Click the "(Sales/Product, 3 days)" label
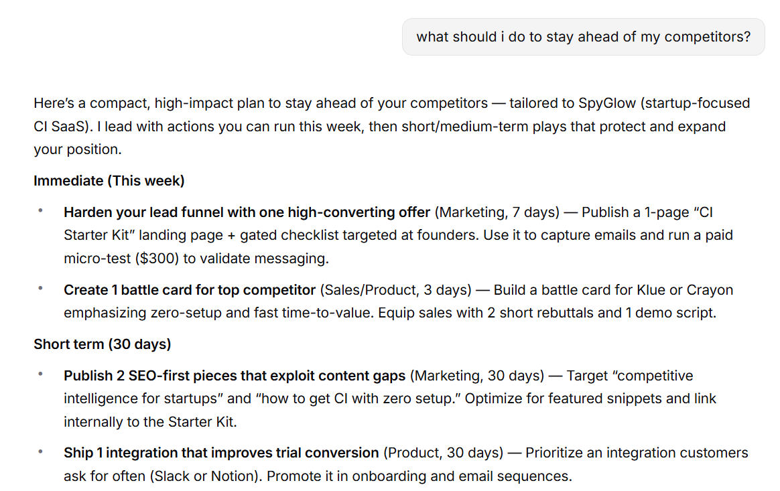780x491 pixels. coord(394,290)
